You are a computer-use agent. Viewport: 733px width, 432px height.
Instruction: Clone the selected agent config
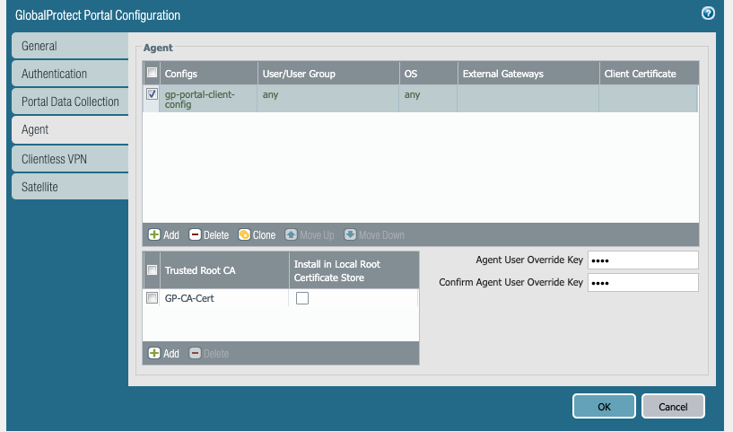[257, 235]
